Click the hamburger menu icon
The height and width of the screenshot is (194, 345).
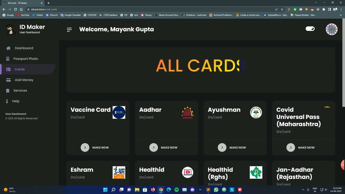(x=69, y=30)
